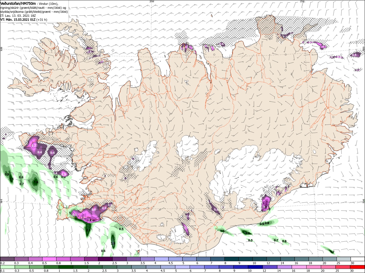Screen dimensions: 365x273
Task: Click the 1.7 rain value in the southeast sea
Action: 332,252
